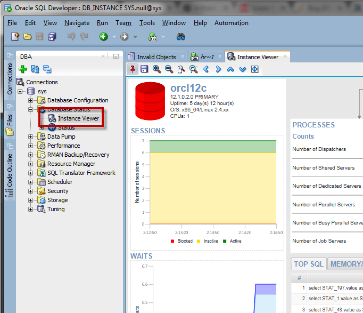Image resolution: width=363 pixels, height=313 pixels.
Task: Click the center view crosshair icon
Action: pos(254,69)
